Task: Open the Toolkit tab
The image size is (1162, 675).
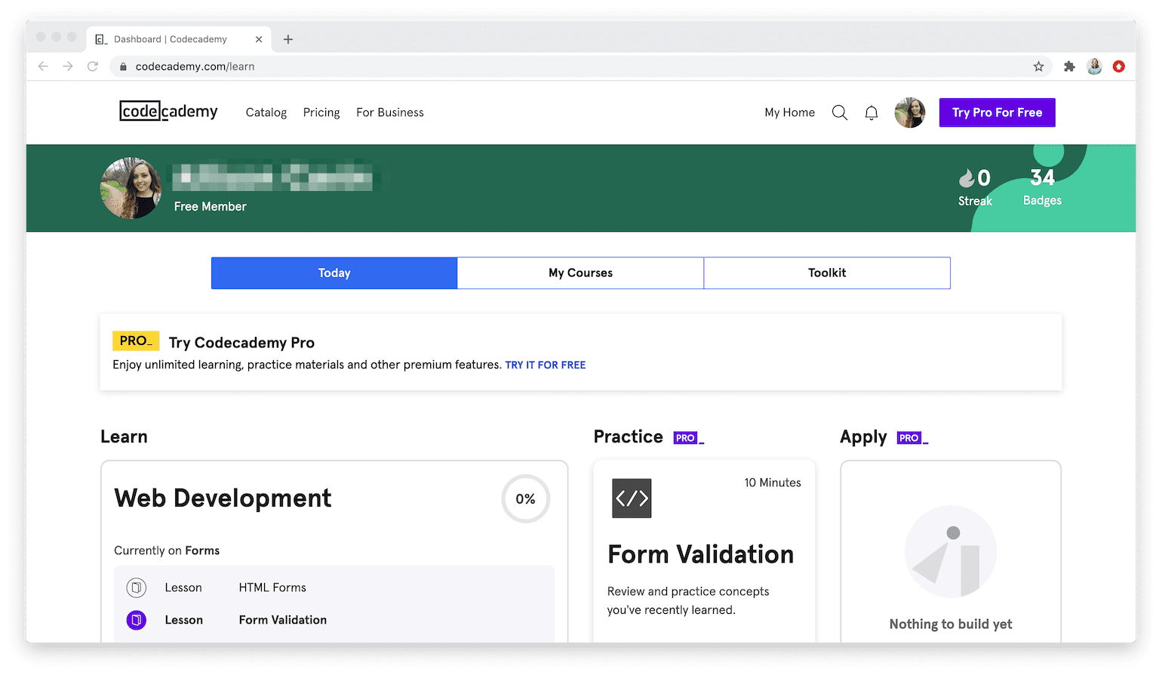Action: [827, 273]
